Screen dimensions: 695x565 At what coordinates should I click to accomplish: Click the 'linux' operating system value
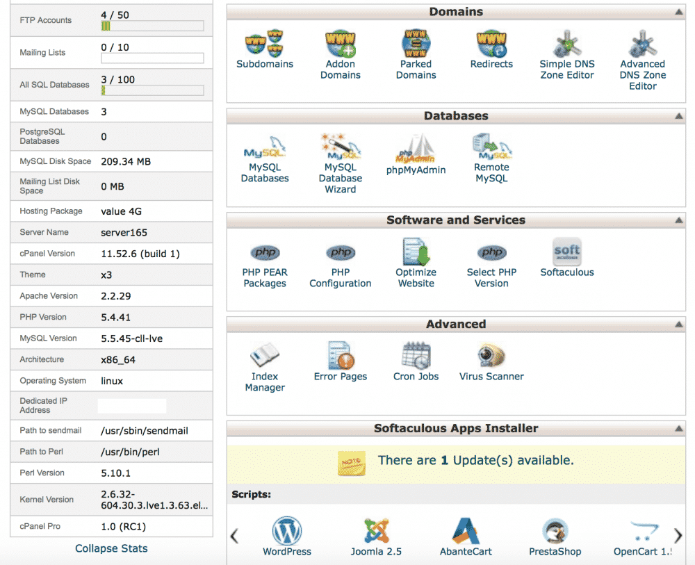point(112,381)
